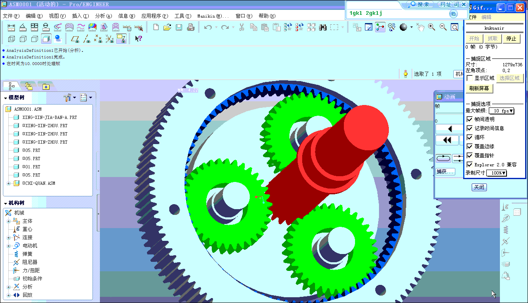Viewport: 528px width, 303px height.
Task: Expand the 分析 node in mechanism tree
Action: pos(9,287)
